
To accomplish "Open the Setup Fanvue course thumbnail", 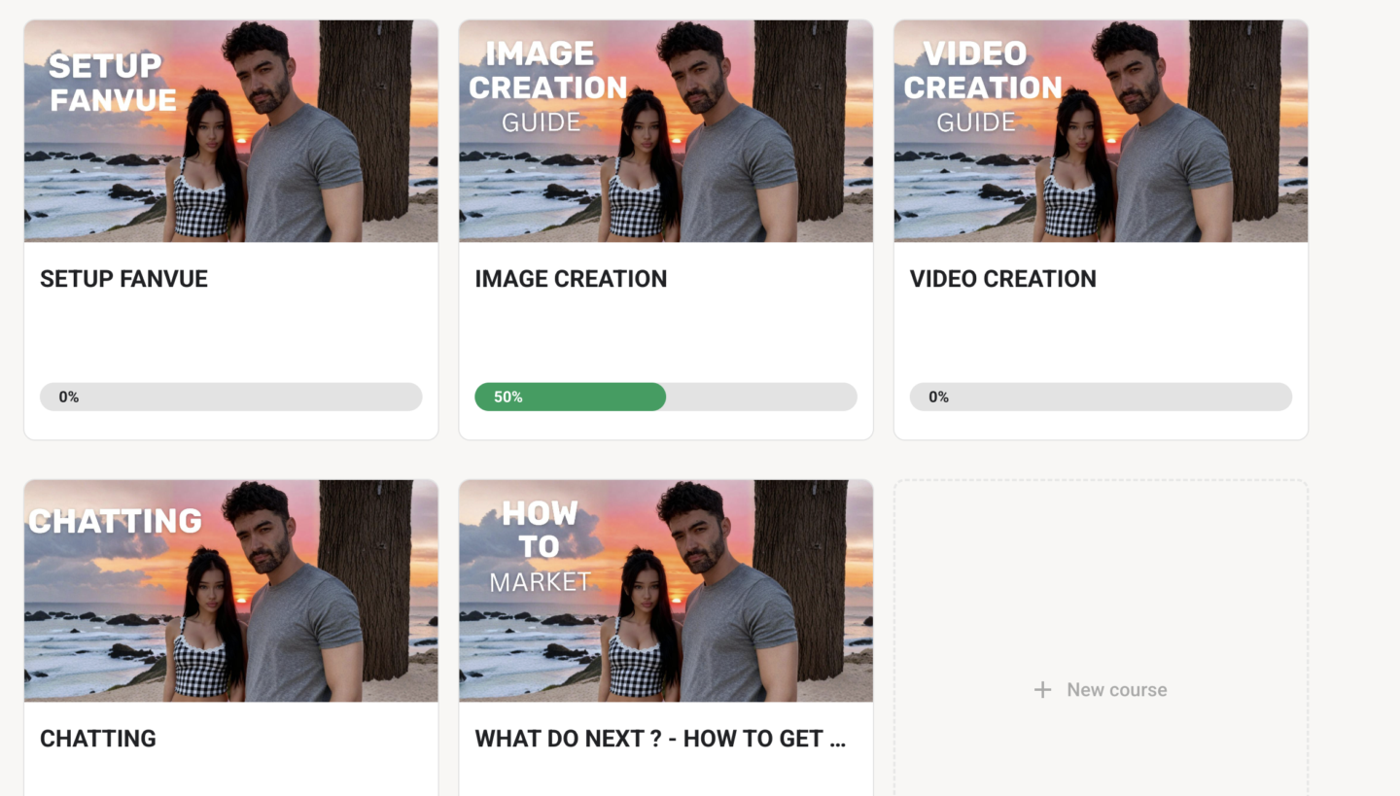I will click(231, 131).
